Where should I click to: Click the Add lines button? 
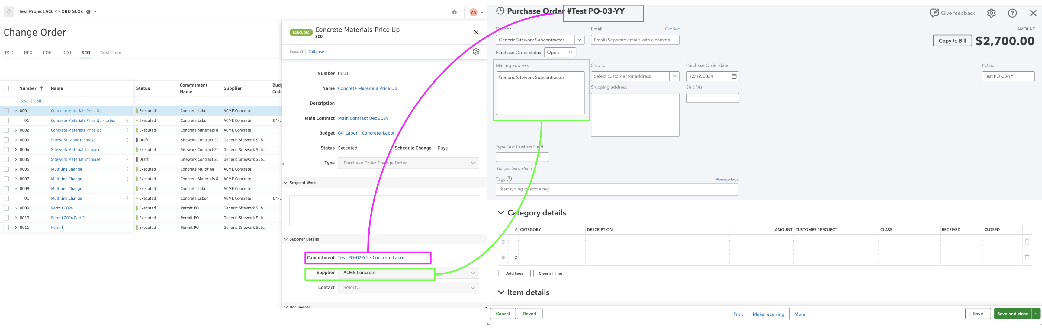[x=515, y=273]
